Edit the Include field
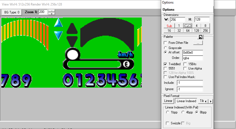 [190, 83]
